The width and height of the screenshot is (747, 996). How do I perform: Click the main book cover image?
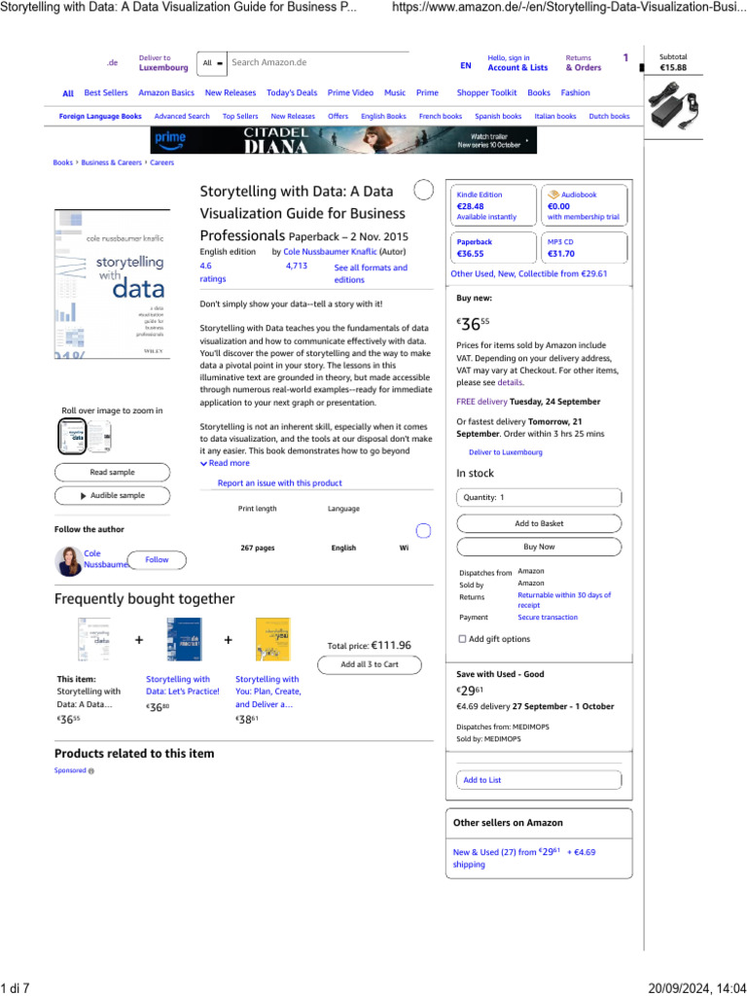point(113,284)
